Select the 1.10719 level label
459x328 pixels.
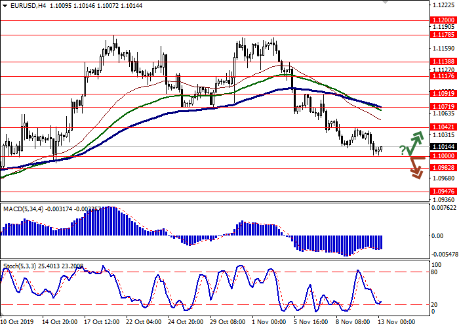tap(442, 107)
